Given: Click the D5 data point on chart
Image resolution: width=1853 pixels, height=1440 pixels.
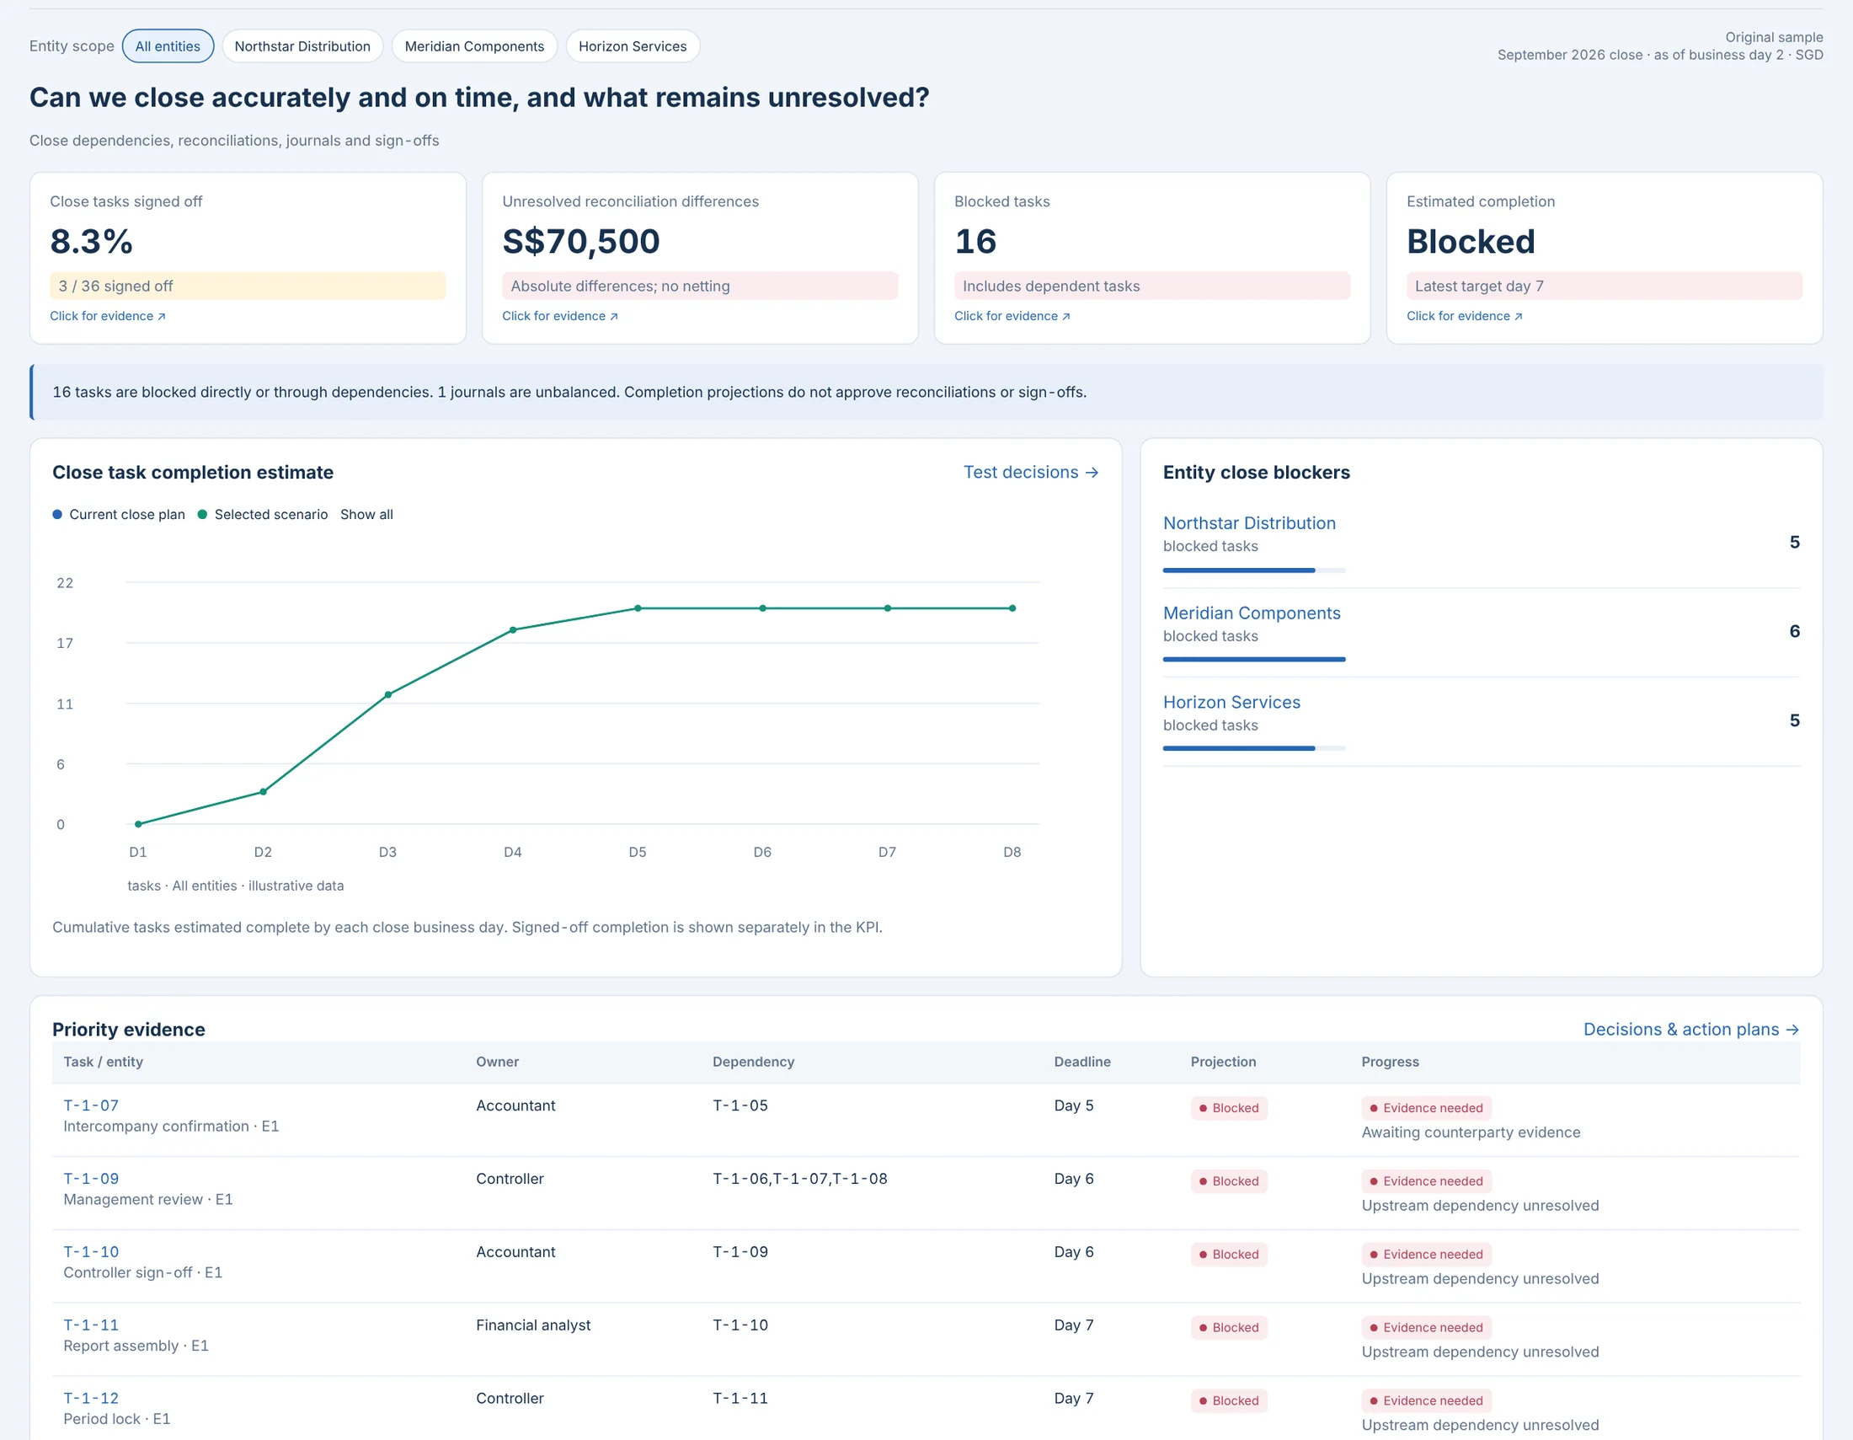Looking at the screenshot, I should tap(638, 608).
